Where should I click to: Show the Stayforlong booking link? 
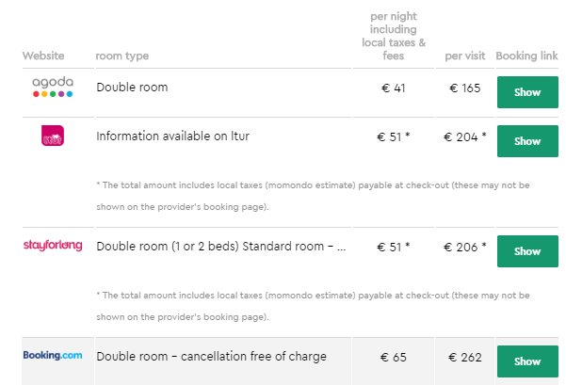(527, 251)
